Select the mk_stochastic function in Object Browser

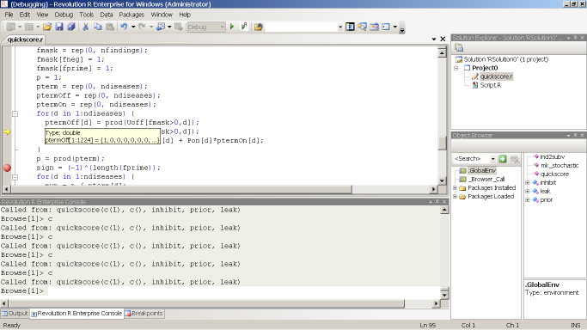pyautogui.click(x=559, y=165)
